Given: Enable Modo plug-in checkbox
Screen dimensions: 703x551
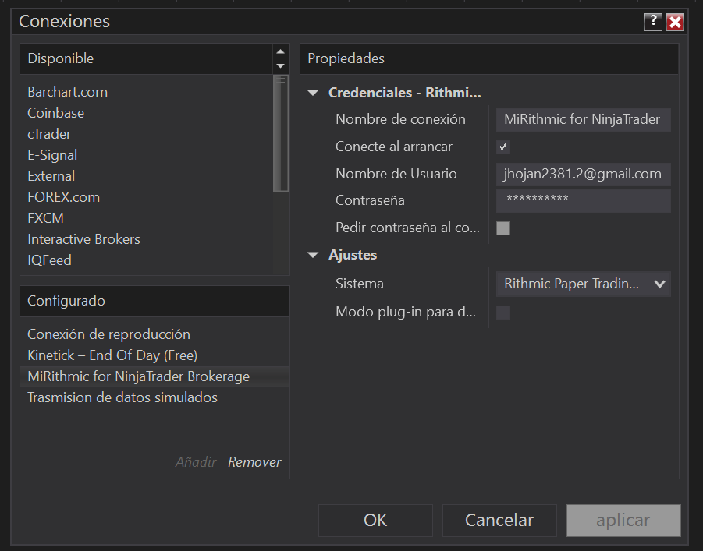Looking at the screenshot, I should (503, 313).
